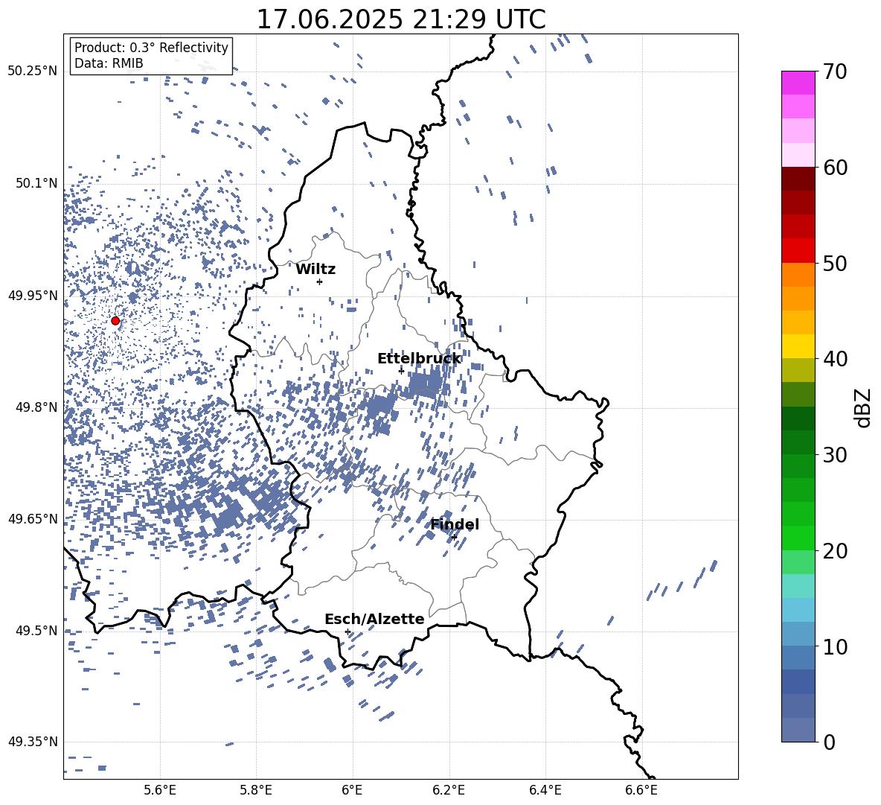Click the 50 tick on colorbar

coord(834,263)
